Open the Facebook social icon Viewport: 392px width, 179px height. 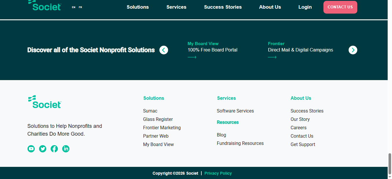[54, 149]
